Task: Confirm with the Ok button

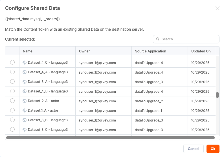Action: pyautogui.click(x=213, y=149)
